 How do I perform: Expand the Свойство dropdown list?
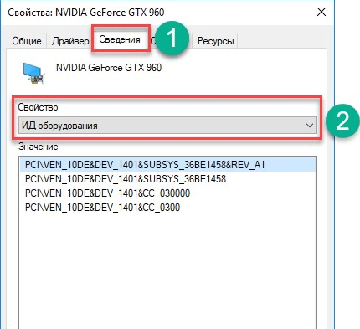click(x=167, y=126)
